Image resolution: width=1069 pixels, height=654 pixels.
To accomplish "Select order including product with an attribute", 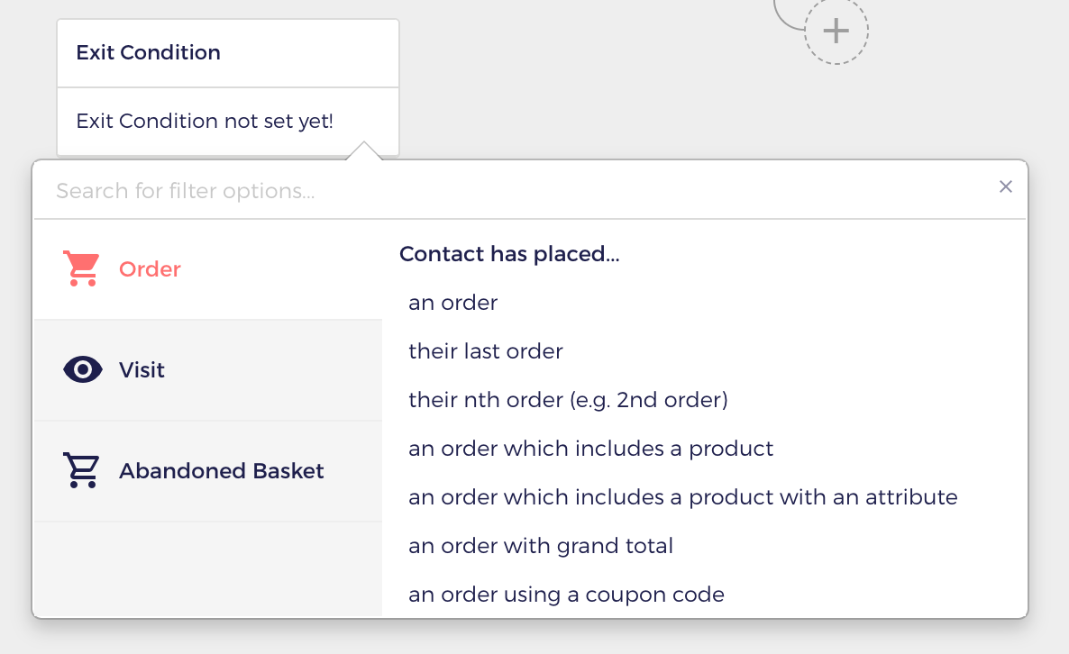I will pos(682,497).
